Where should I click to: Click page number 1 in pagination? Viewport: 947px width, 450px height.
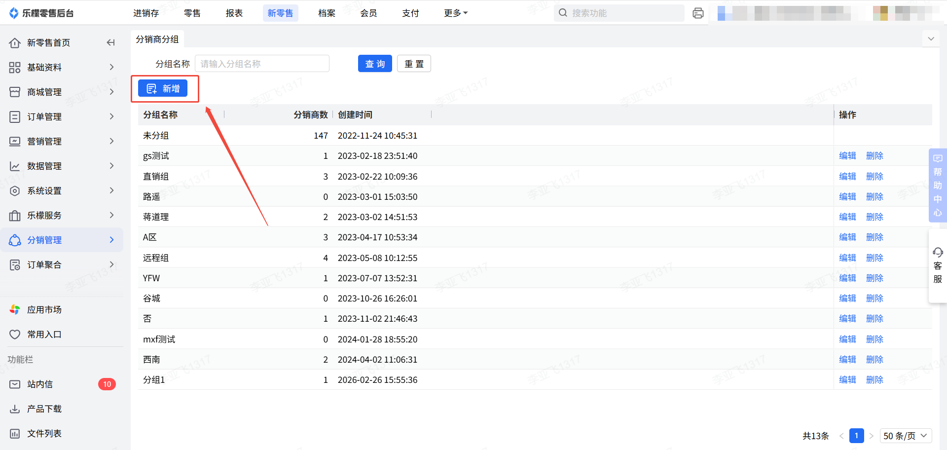(857, 436)
